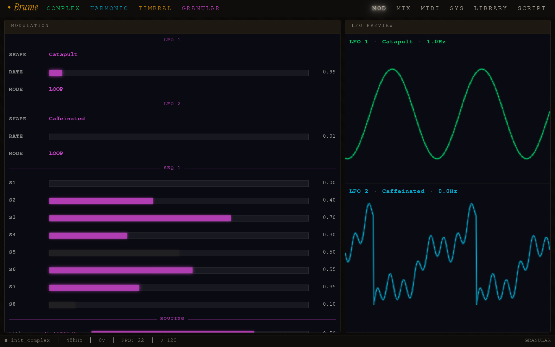
Task: Open the MIDI page
Action: [430, 8]
